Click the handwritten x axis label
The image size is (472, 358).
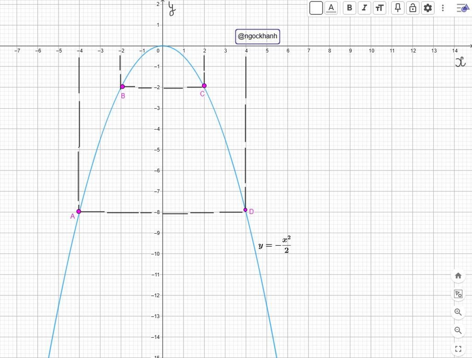(460, 62)
